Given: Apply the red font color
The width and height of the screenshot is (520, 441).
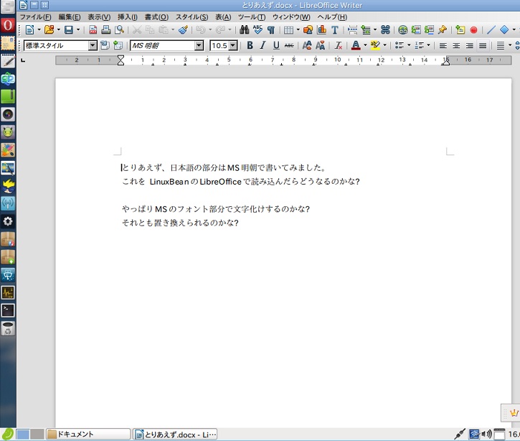Looking at the screenshot, I should [356, 45].
